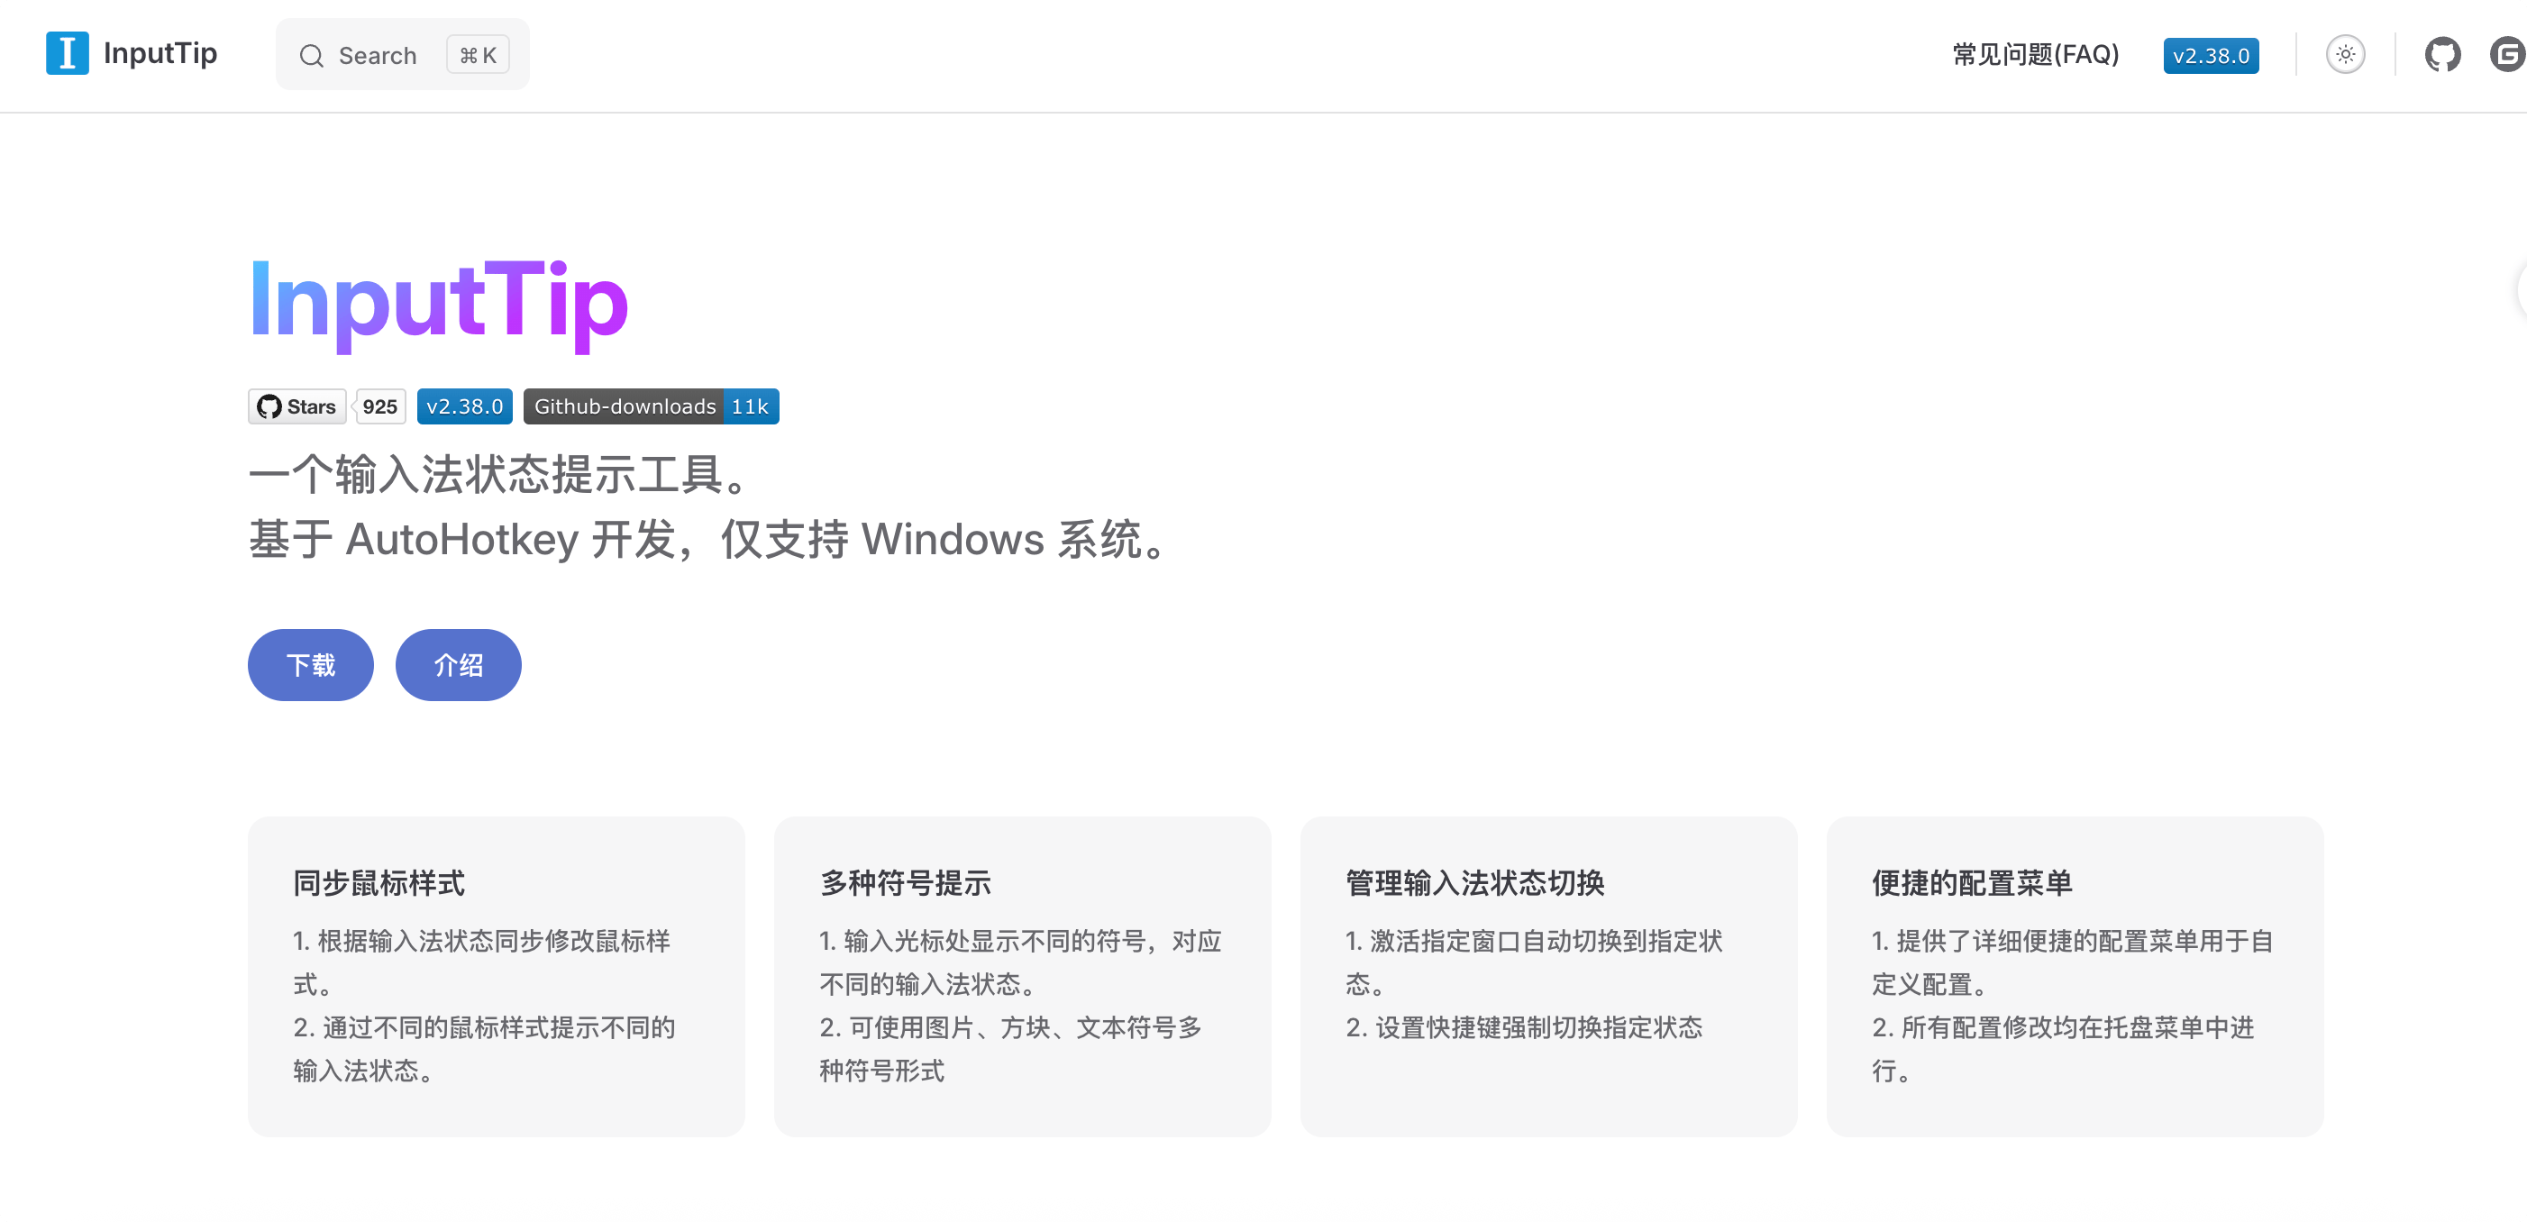Click the 下载 button

[311, 665]
